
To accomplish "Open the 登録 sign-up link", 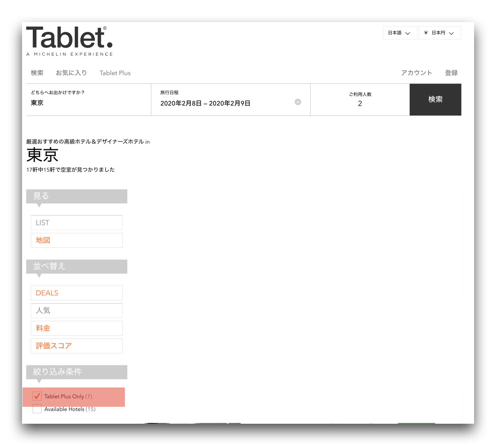I will click(x=451, y=73).
